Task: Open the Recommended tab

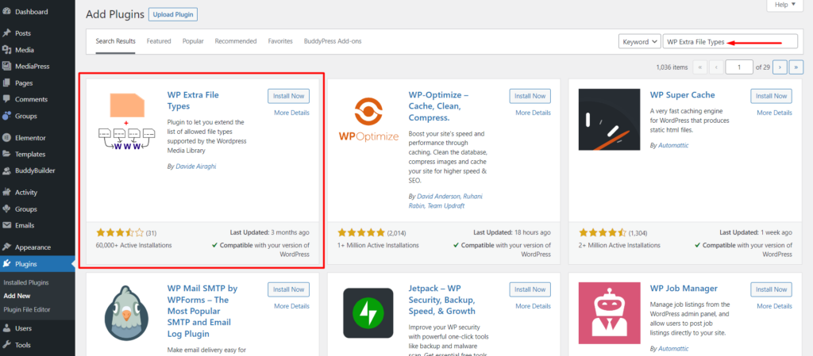Action: [236, 41]
